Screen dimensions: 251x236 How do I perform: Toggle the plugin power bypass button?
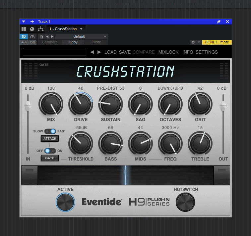click(24, 36)
